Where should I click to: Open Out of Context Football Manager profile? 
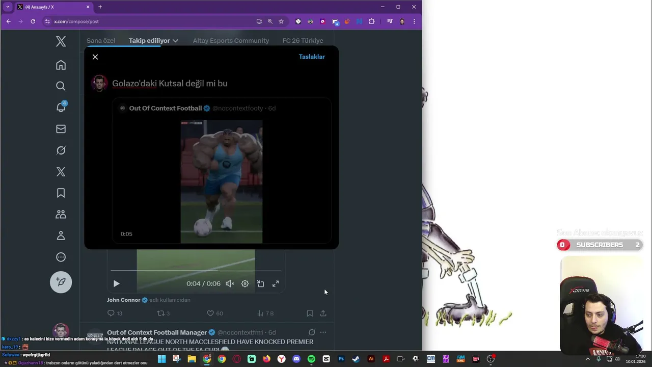coord(157,332)
